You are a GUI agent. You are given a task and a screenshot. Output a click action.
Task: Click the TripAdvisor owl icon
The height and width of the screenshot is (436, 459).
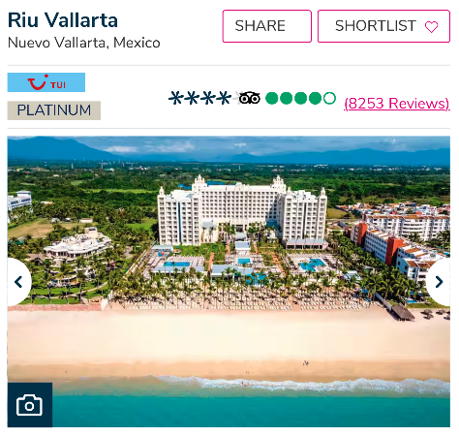coord(249,98)
